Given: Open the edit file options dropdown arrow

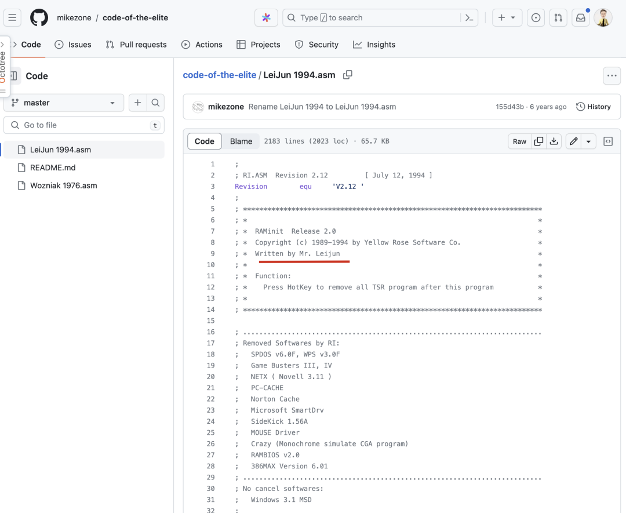Looking at the screenshot, I should click(x=589, y=141).
